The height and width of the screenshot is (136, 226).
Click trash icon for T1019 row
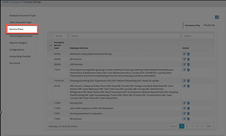(188, 70)
